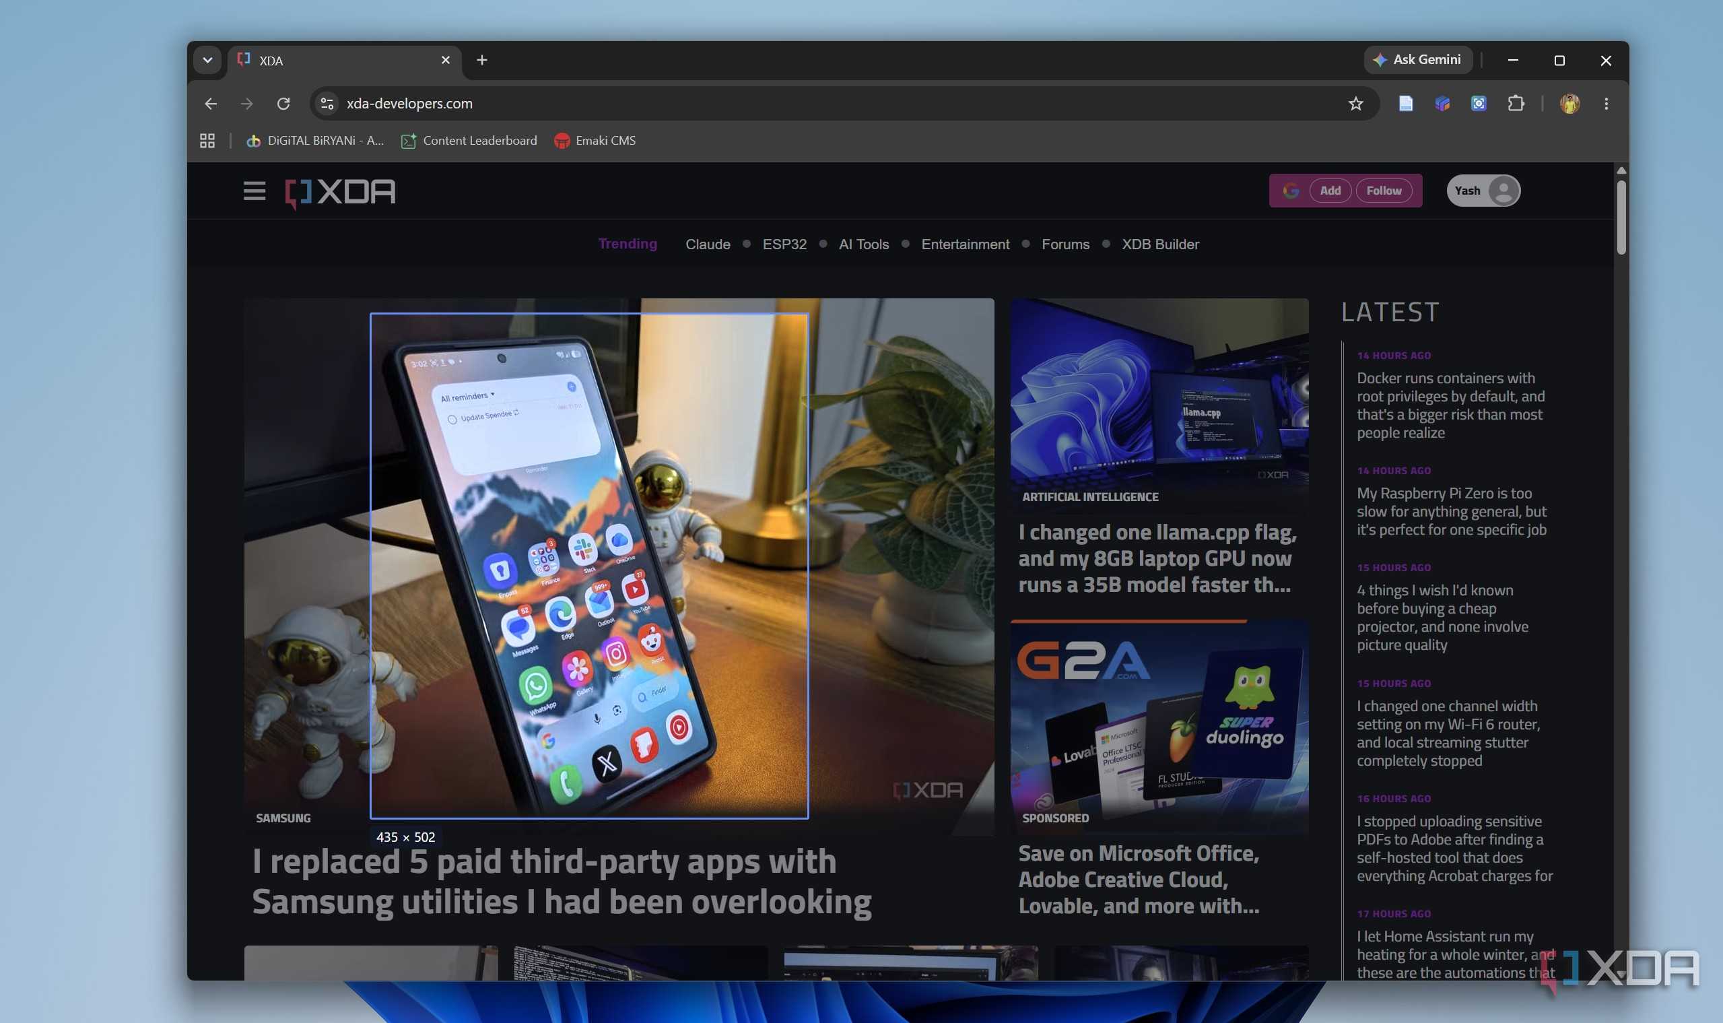Open the Emaki CMS bookmark
Screen dimensions: 1723x1023
595,141
